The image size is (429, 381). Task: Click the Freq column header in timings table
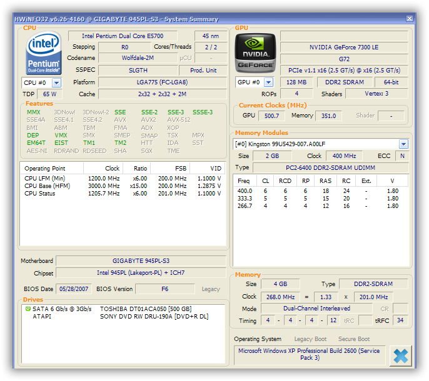[x=245, y=181]
